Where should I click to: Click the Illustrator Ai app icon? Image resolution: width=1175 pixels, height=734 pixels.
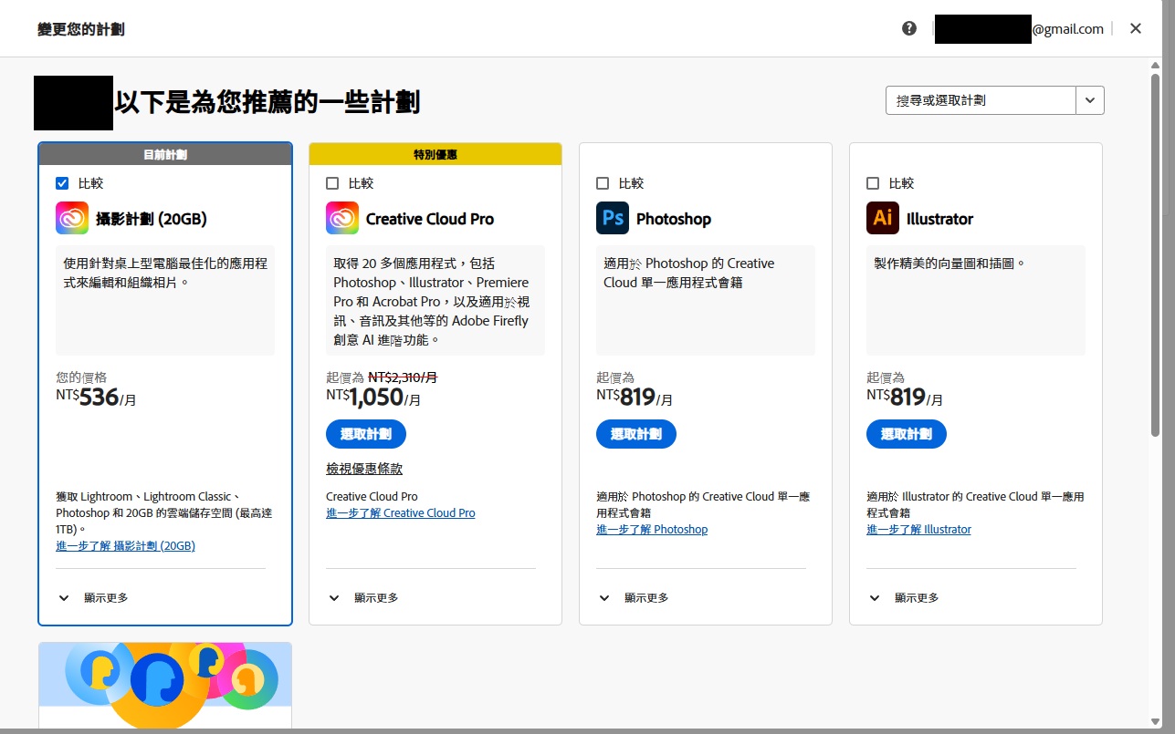coord(882,219)
